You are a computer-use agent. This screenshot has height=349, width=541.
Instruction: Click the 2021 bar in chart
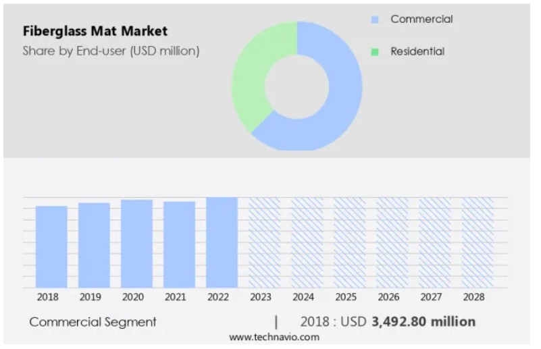tap(180, 245)
